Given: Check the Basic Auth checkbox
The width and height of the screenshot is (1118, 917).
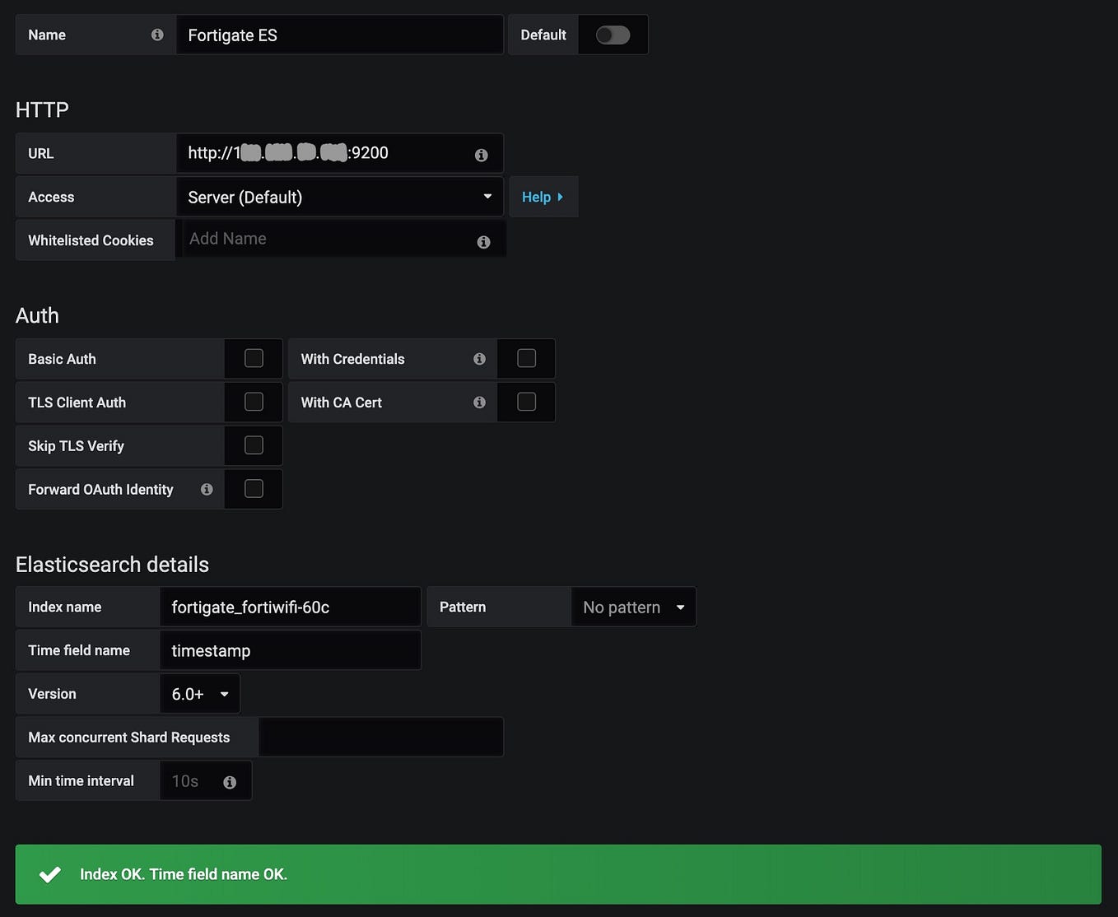Looking at the screenshot, I should pos(253,358).
